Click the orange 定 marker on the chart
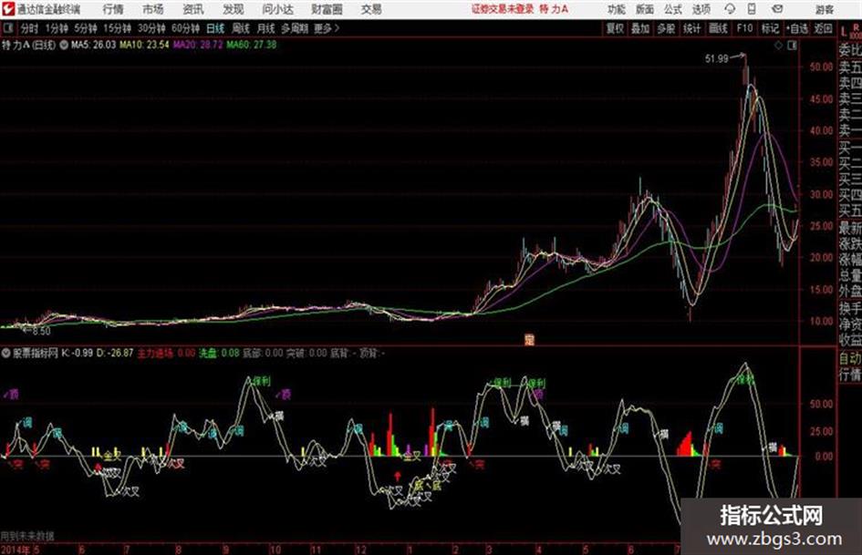The height and width of the screenshot is (555, 862). (529, 339)
